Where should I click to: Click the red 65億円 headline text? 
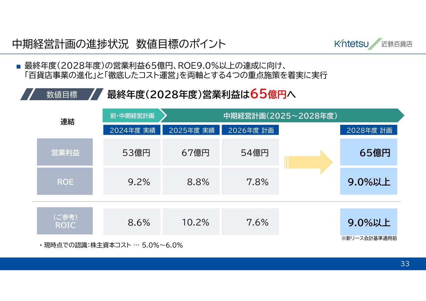coord(268,94)
